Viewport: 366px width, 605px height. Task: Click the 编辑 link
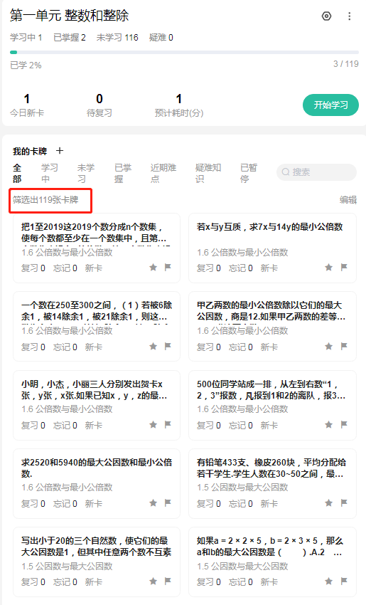click(348, 200)
